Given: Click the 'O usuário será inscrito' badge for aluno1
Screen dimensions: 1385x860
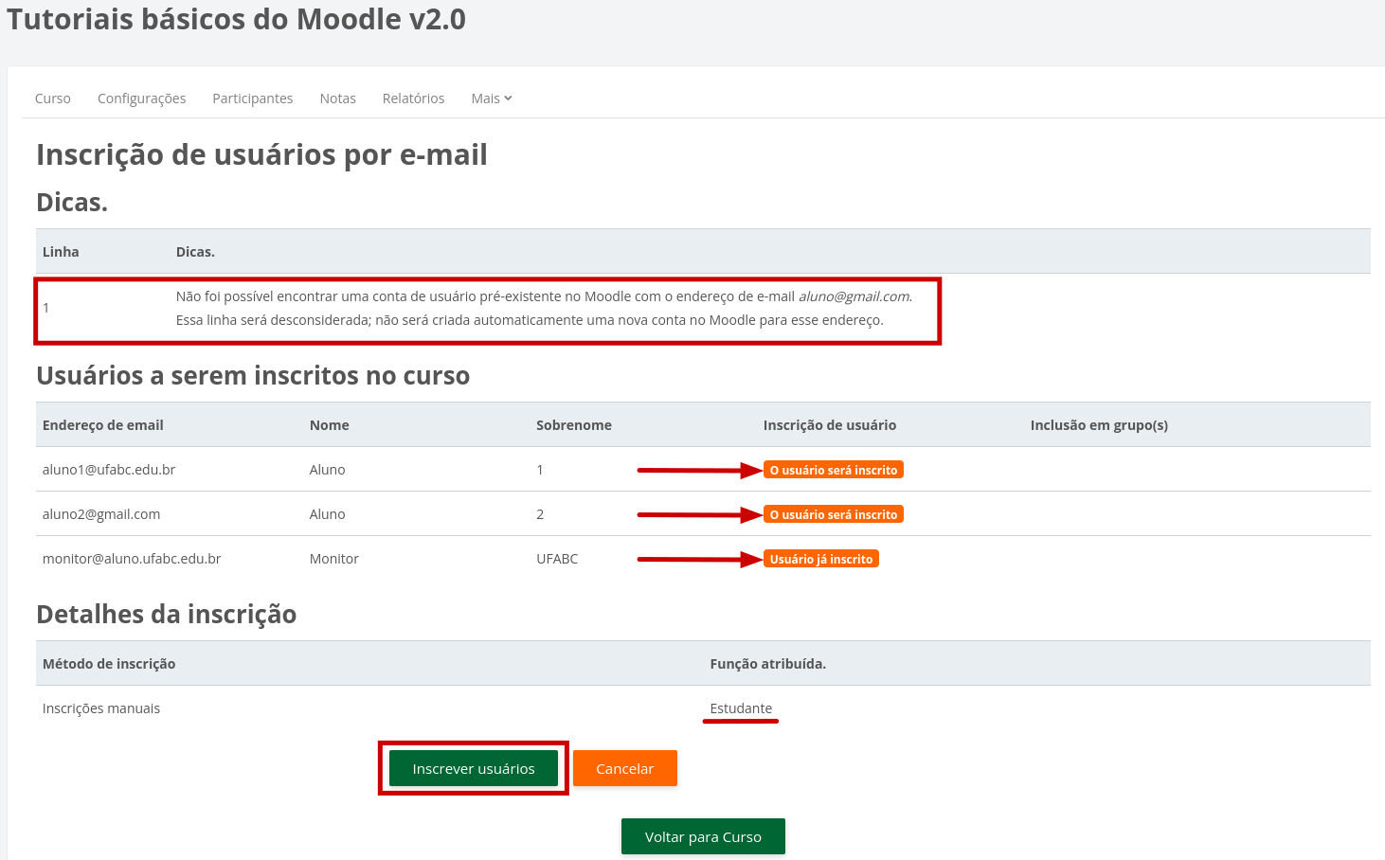Looking at the screenshot, I should pos(833,469).
